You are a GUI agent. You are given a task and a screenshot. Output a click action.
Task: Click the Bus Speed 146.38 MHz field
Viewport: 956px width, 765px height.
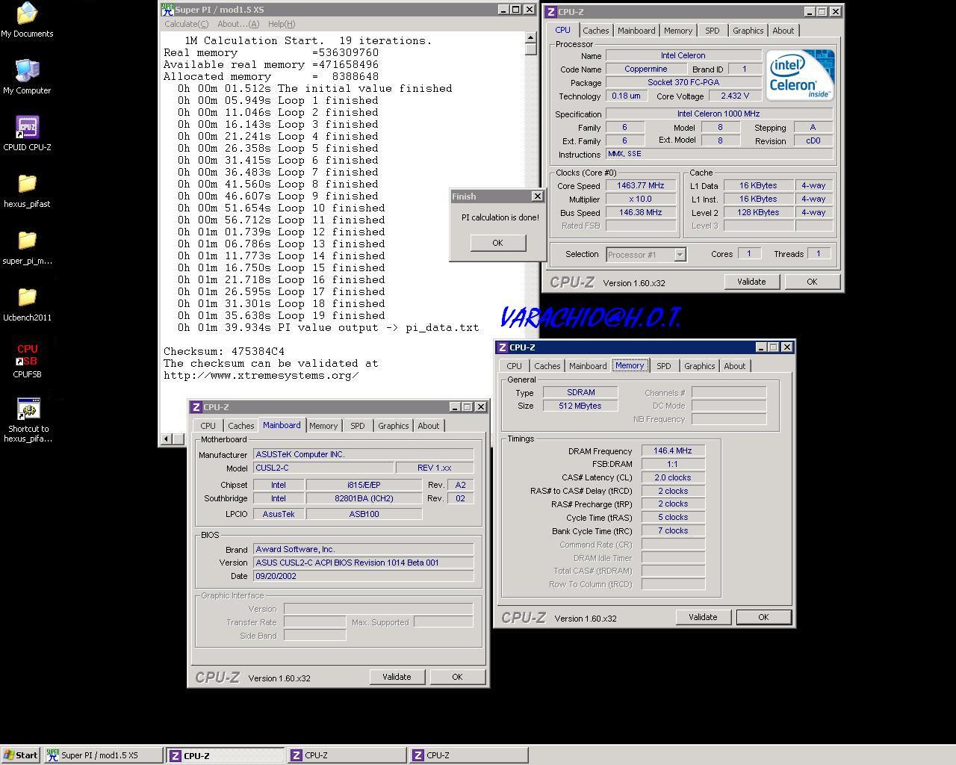(641, 213)
